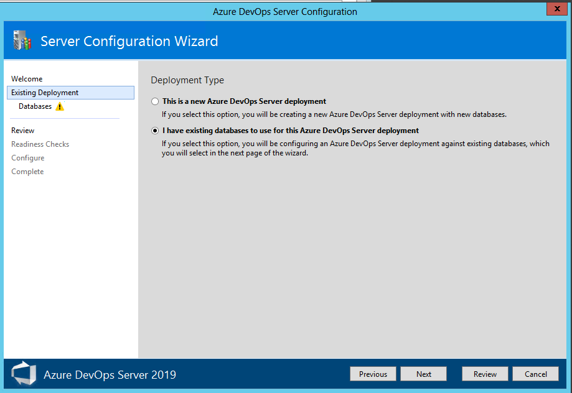Select 'This is a new Azure DevOps Server deployment'
572x393 pixels.
click(154, 101)
